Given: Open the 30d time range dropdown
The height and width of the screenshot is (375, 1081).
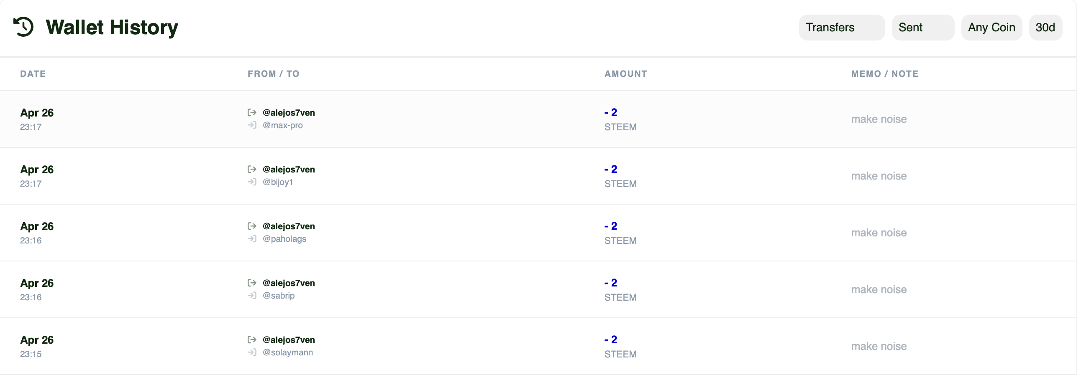Looking at the screenshot, I should point(1045,28).
